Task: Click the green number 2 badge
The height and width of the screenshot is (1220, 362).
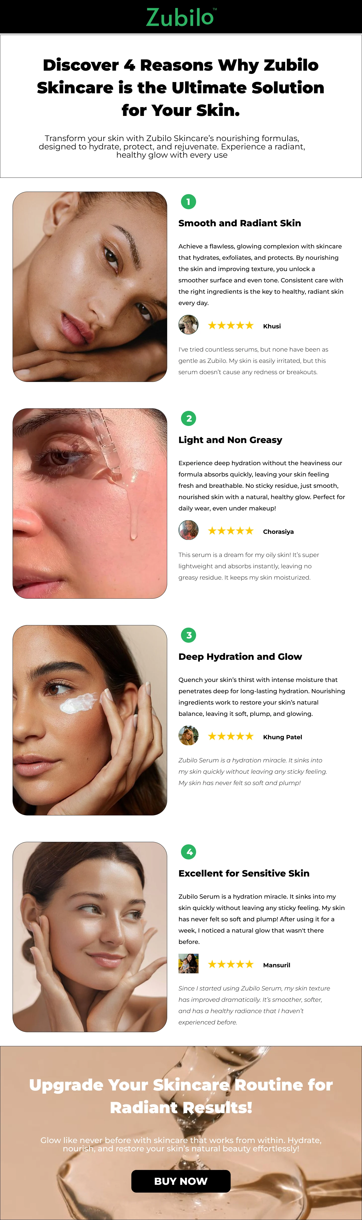Action: [x=188, y=418]
